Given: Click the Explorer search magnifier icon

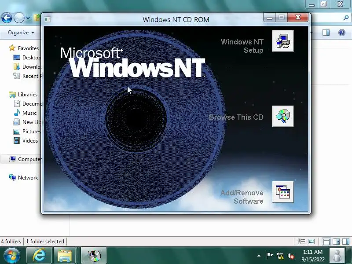Looking at the screenshot, I should click(346, 18).
